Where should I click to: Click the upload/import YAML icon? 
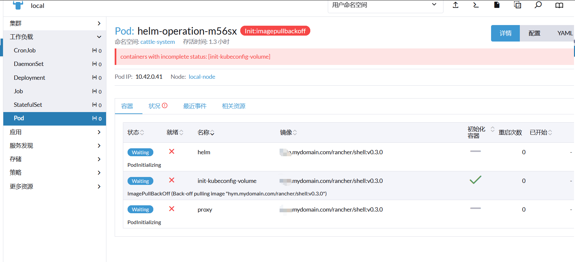(455, 5)
